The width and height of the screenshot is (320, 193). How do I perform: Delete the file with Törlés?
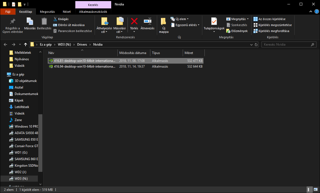click(x=134, y=25)
